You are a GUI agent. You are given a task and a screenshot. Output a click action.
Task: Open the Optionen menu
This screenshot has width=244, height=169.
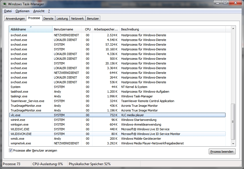pos(22,11)
